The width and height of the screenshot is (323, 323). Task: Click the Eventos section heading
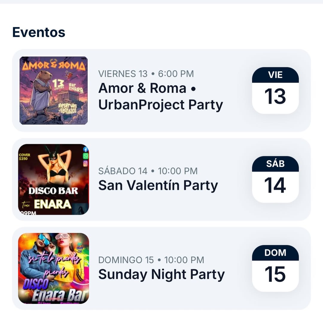pos(39,32)
